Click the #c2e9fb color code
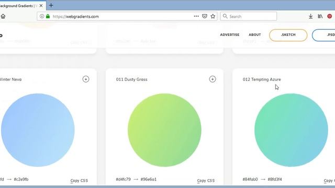This screenshot has height=188, width=335. (21, 179)
